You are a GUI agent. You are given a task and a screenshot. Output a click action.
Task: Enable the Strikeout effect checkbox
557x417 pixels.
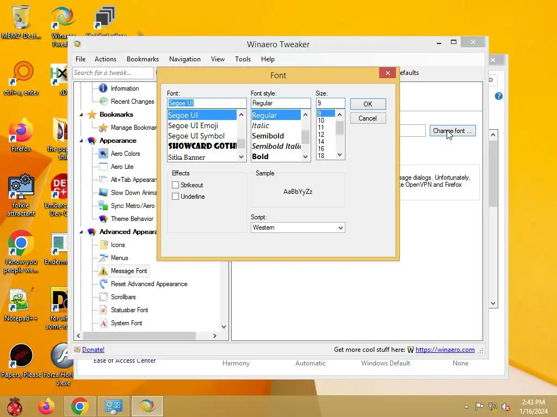coord(176,185)
